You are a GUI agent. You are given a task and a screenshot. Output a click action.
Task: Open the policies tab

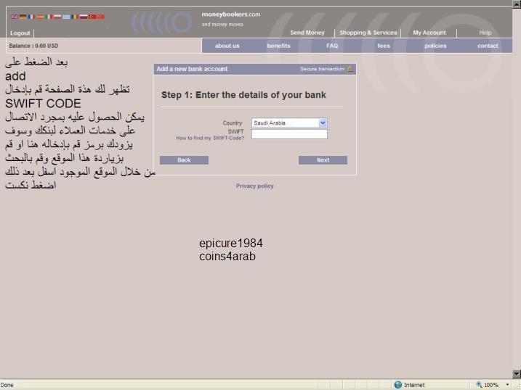pyautogui.click(x=435, y=46)
